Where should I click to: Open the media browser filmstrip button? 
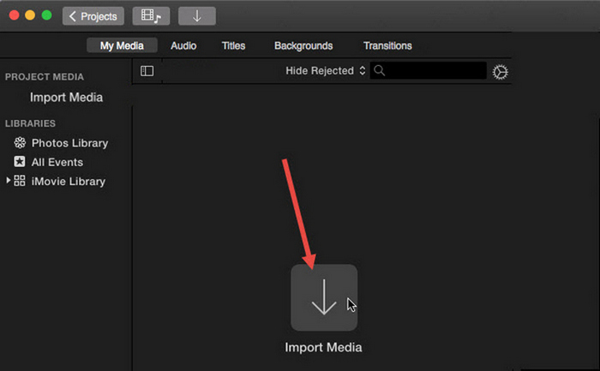151,16
